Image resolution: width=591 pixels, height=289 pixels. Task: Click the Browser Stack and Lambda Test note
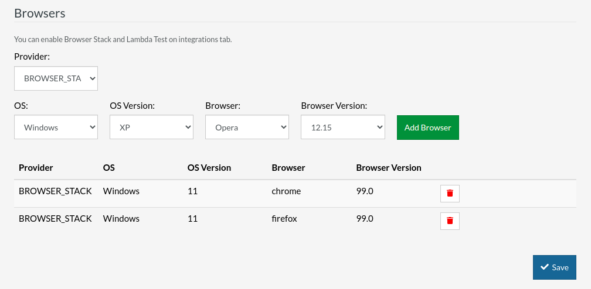pos(123,40)
